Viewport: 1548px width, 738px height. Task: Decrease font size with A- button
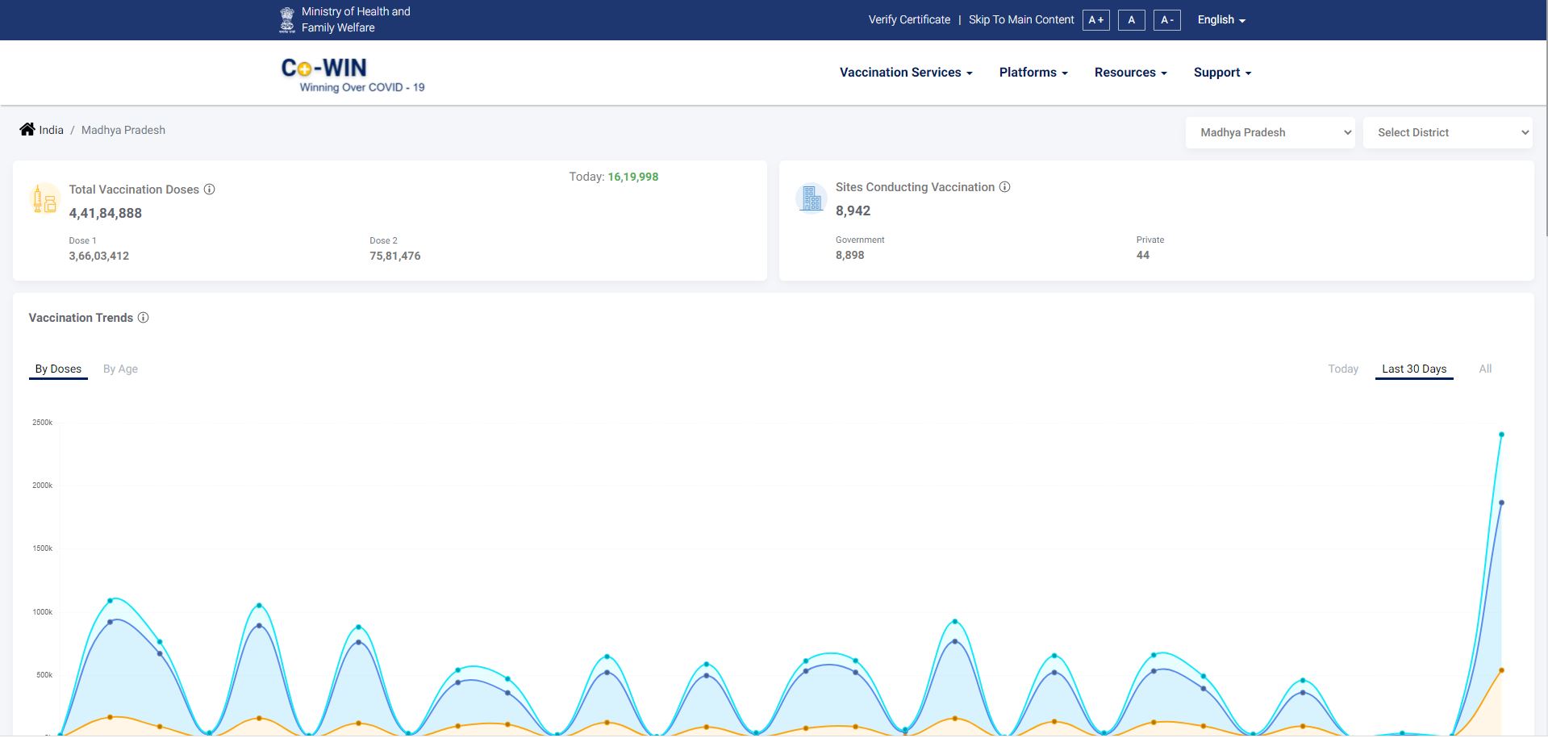(1167, 20)
